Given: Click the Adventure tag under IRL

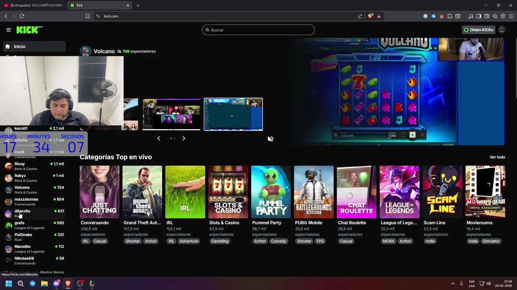Looking at the screenshot, I should (189, 241).
